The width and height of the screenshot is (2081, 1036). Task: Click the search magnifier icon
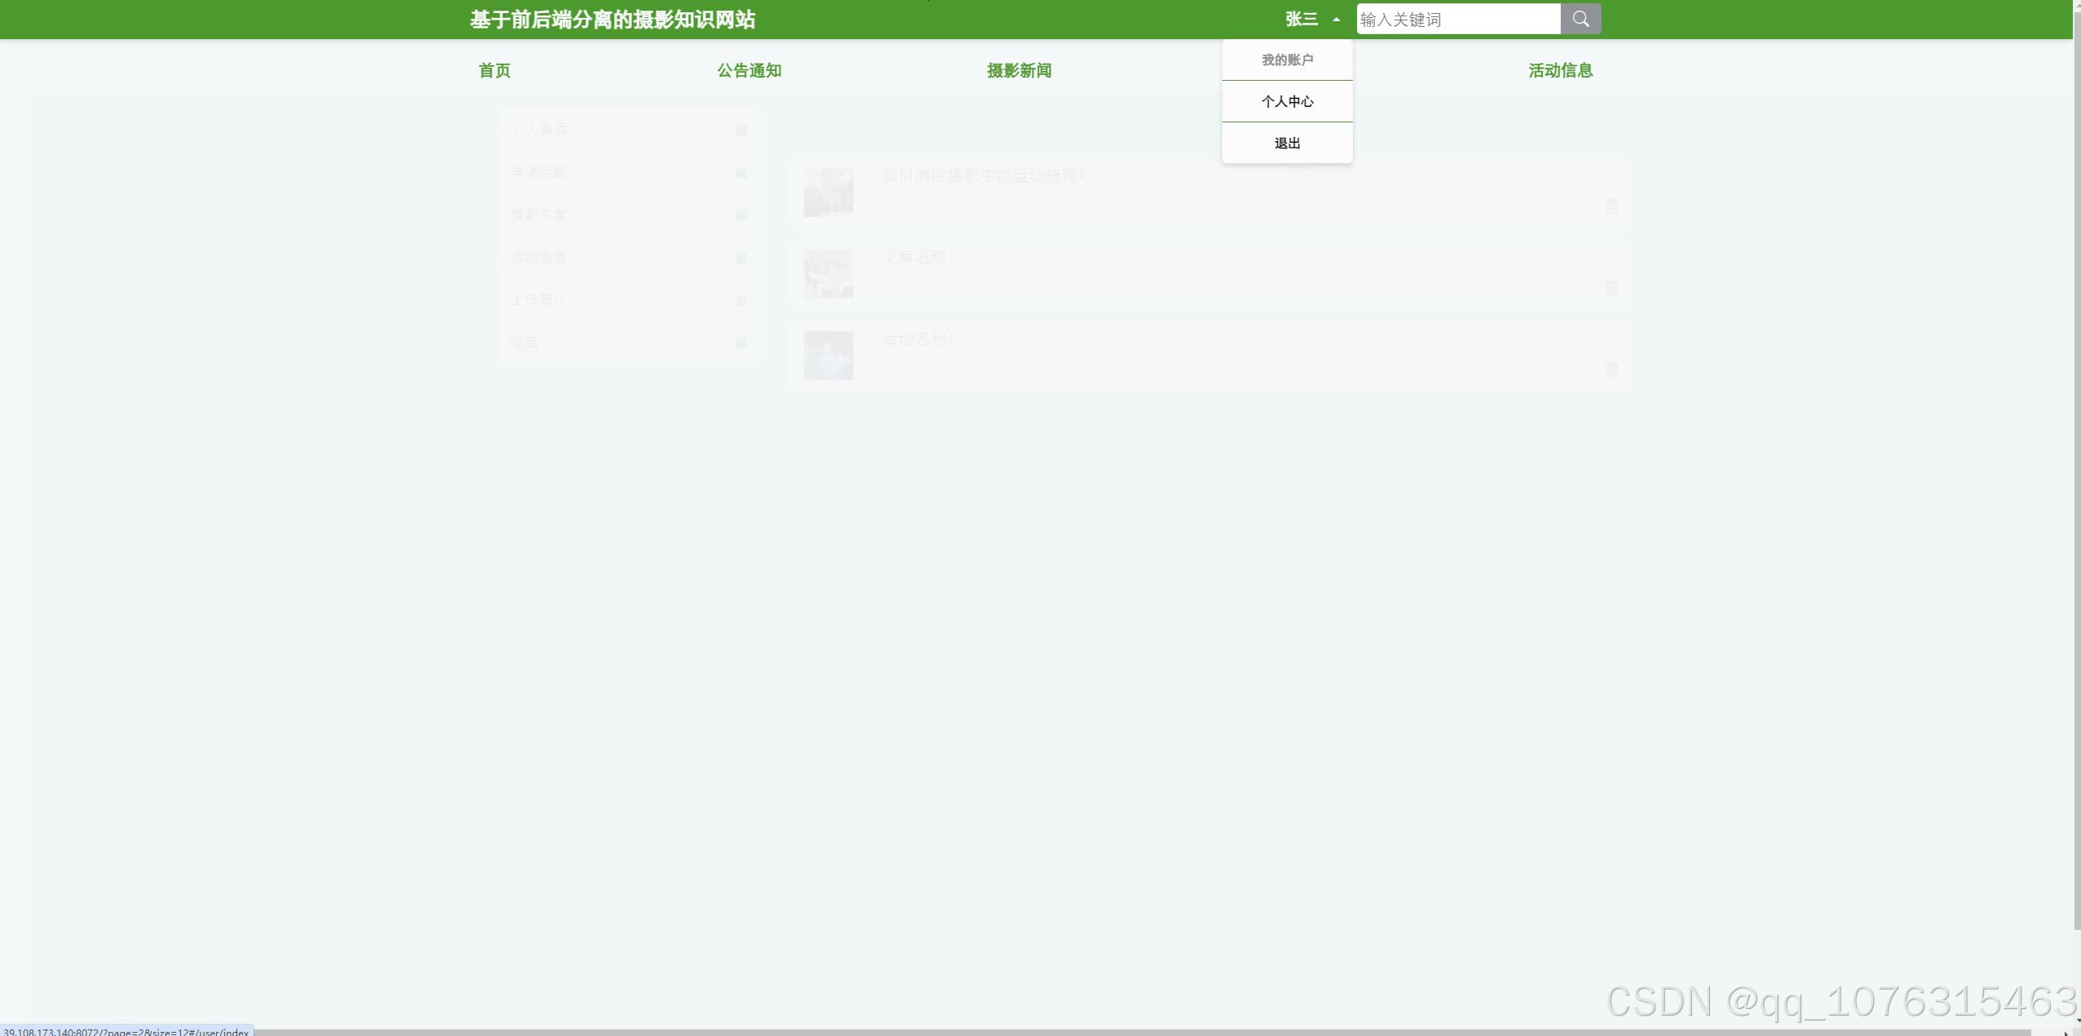[x=1580, y=19]
